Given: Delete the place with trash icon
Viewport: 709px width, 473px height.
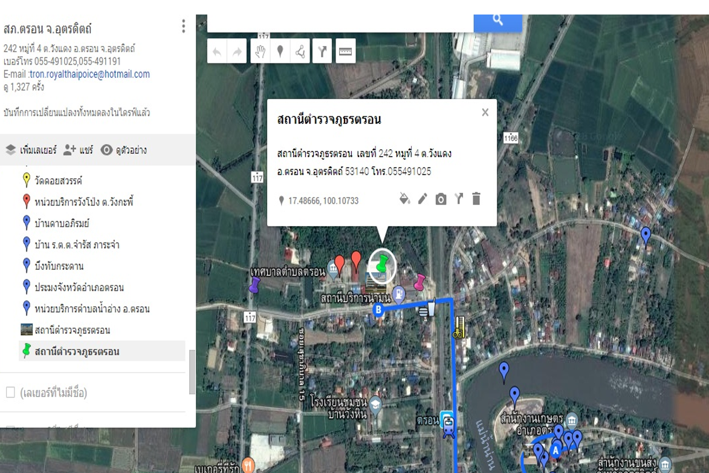Looking at the screenshot, I should coord(476,199).
